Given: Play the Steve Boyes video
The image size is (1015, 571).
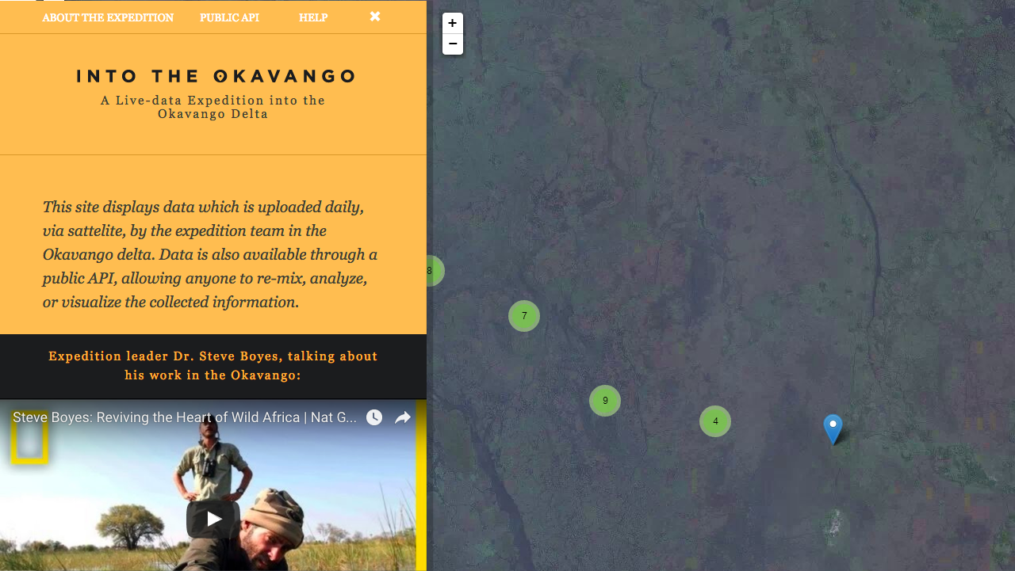Looking at the screenshot, I should click(213, 519).
